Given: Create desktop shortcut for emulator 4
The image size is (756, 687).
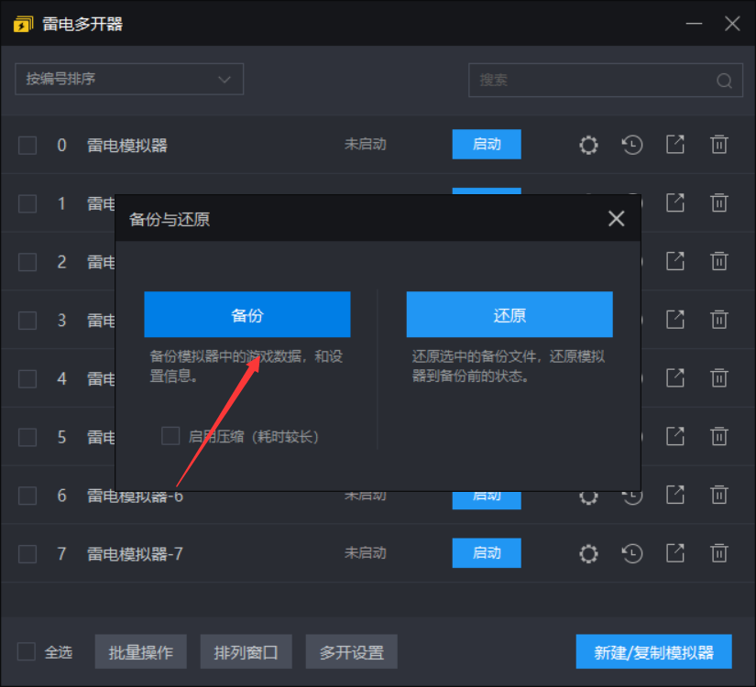Looking at the screenshot, I should click(x=675, y=378).
